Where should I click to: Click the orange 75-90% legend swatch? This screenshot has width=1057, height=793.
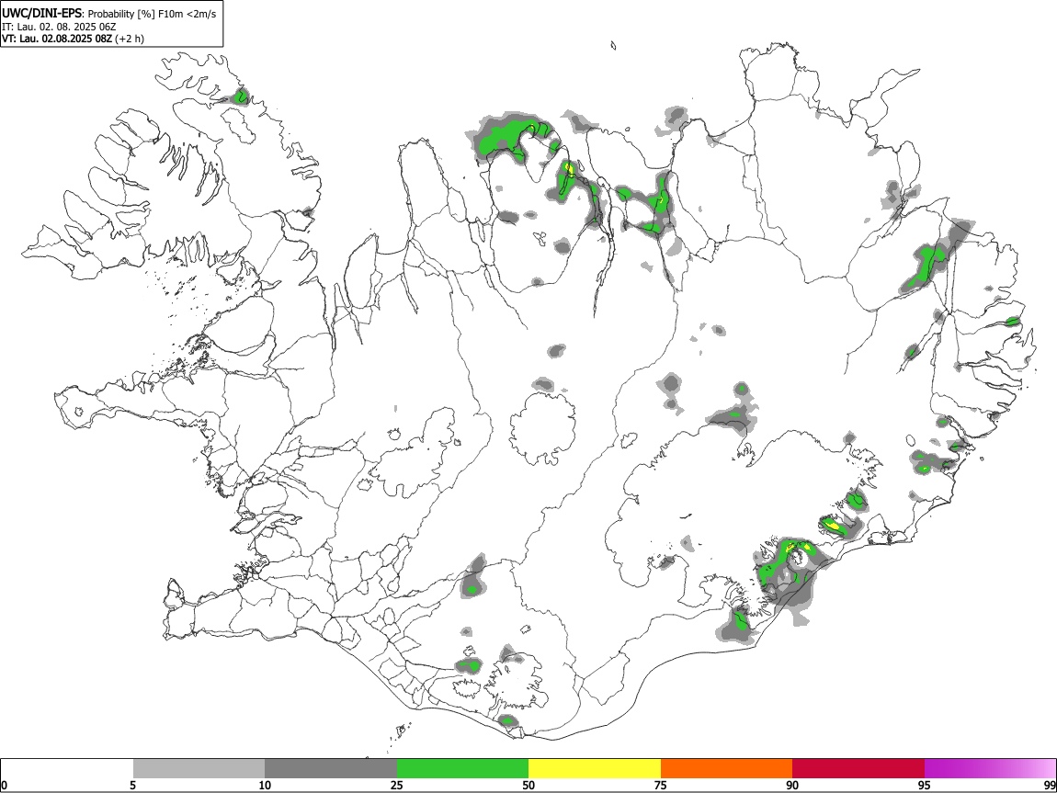[726, 769]
